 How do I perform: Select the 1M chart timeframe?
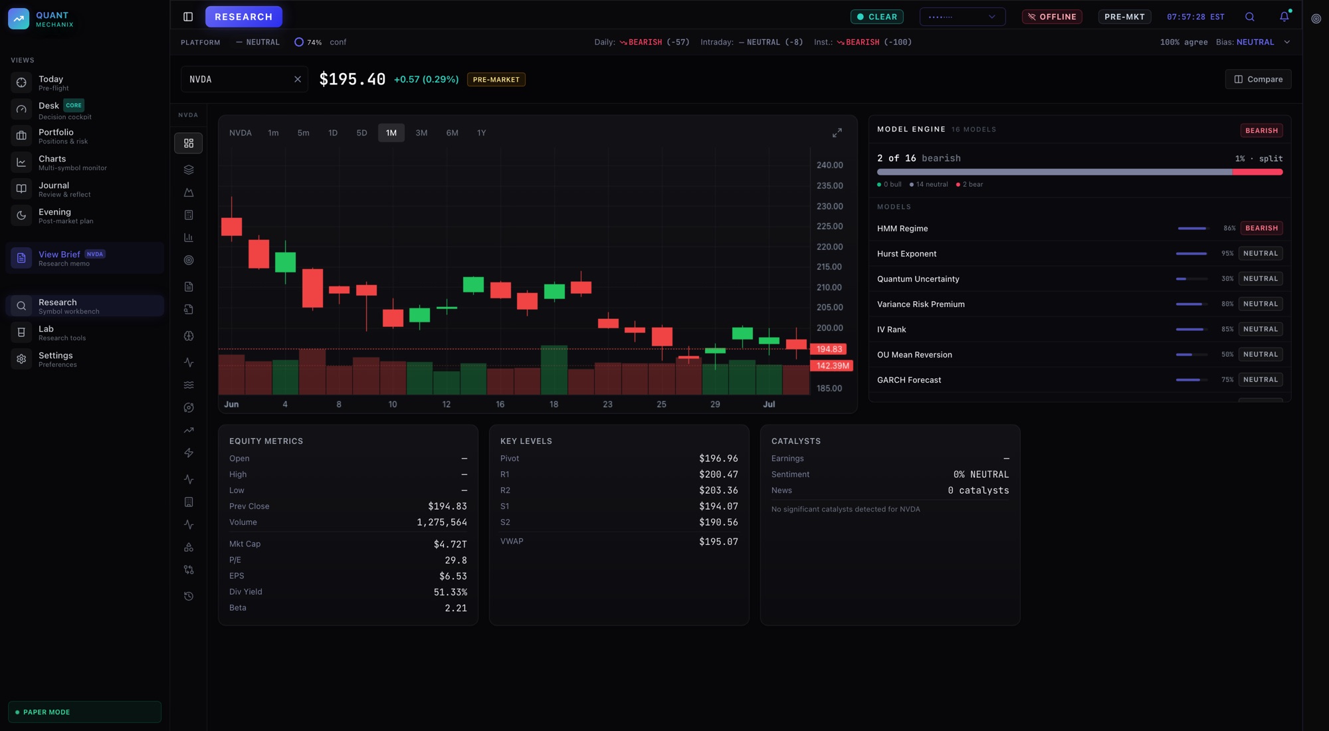[391, 133]
